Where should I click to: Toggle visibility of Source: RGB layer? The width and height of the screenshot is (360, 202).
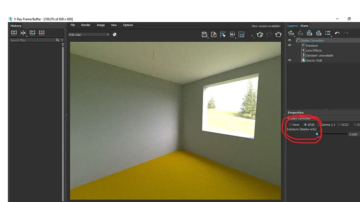290,60
